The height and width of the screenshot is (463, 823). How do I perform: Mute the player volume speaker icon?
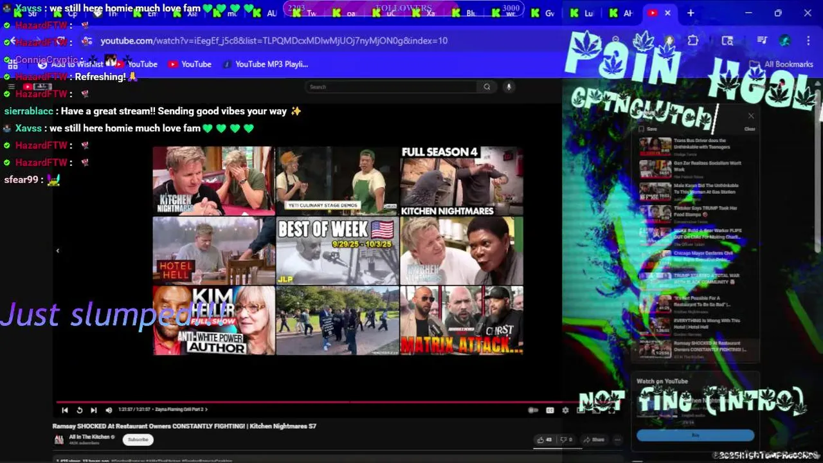pyautogui.click(x=108, y=410)
